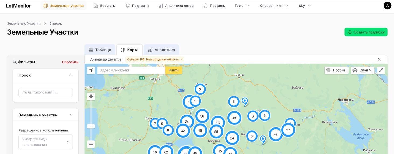Click map cluster marker 8
The image size is (394, 154).
pos(168,130)
